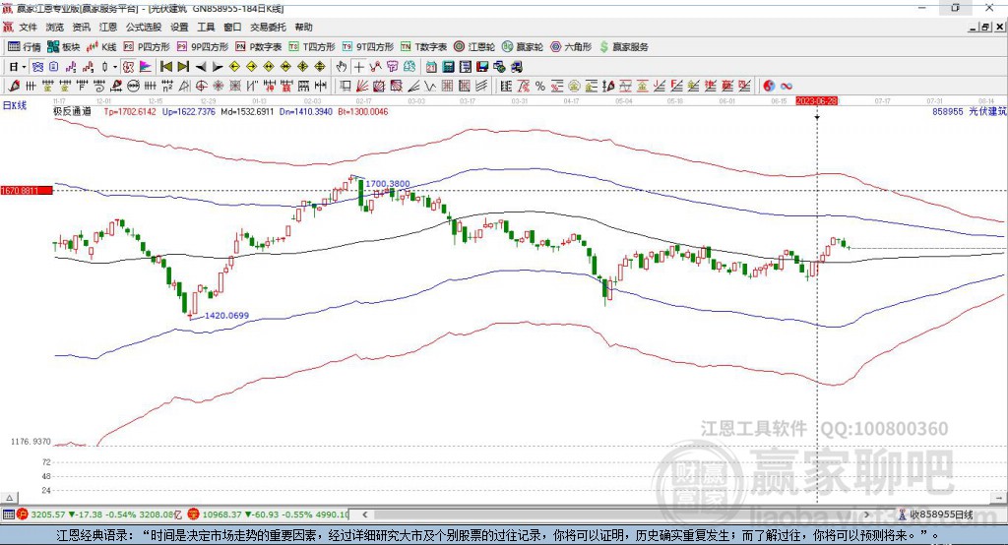Jump to first bar with green skip-back icon
Image resolution: width=1008 pixels, height=545 pixels.
pyautogui.click(x=165, y=67)
